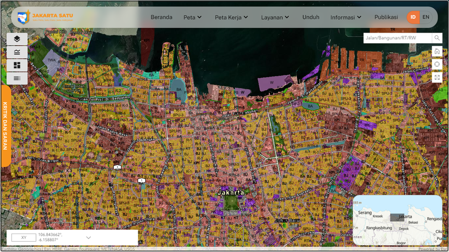Switch language to EN
The image size is (449, 252).
426,17
